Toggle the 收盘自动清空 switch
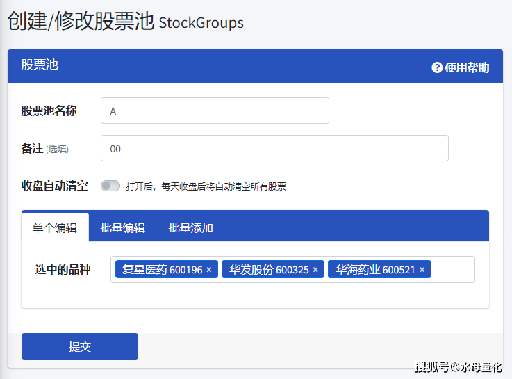 pos(110,186)
